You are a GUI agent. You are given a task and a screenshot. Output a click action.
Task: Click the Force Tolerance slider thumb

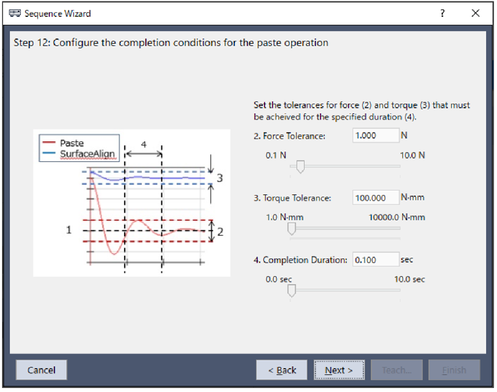[300, 168]
